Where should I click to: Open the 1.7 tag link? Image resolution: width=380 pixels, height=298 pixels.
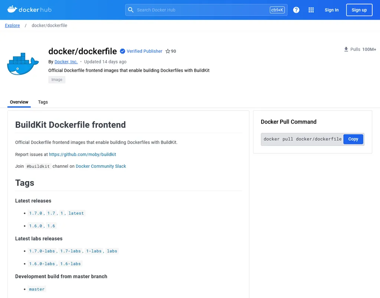(51, 213)
